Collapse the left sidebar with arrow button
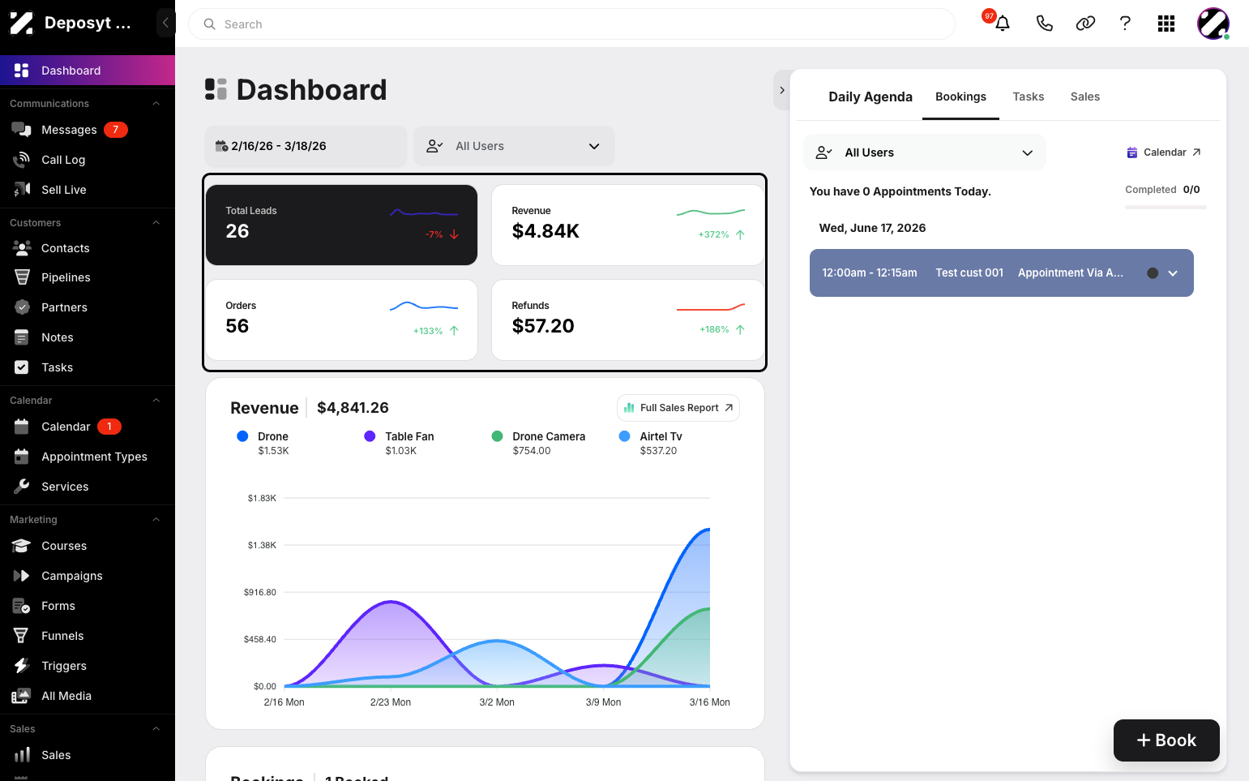Image resolution: width=1249 pixels, height=781 pixels. [165, 23]
